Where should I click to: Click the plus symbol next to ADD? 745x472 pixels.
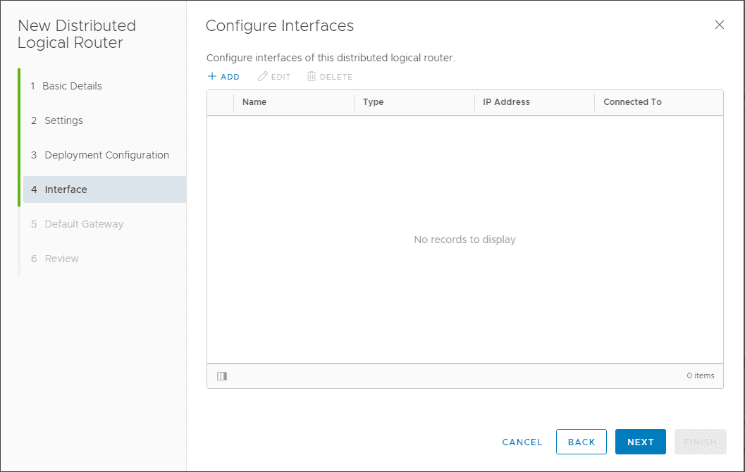pyautogui.click(x=211, y=76)
